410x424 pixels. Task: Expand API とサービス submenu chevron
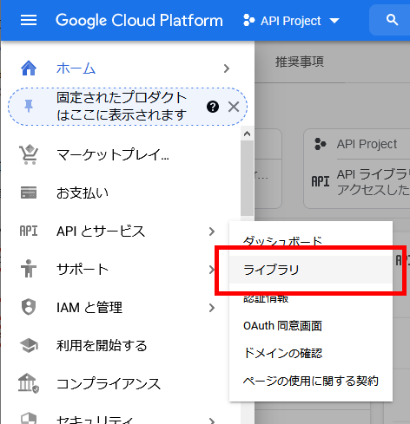(x=212, y=232)
